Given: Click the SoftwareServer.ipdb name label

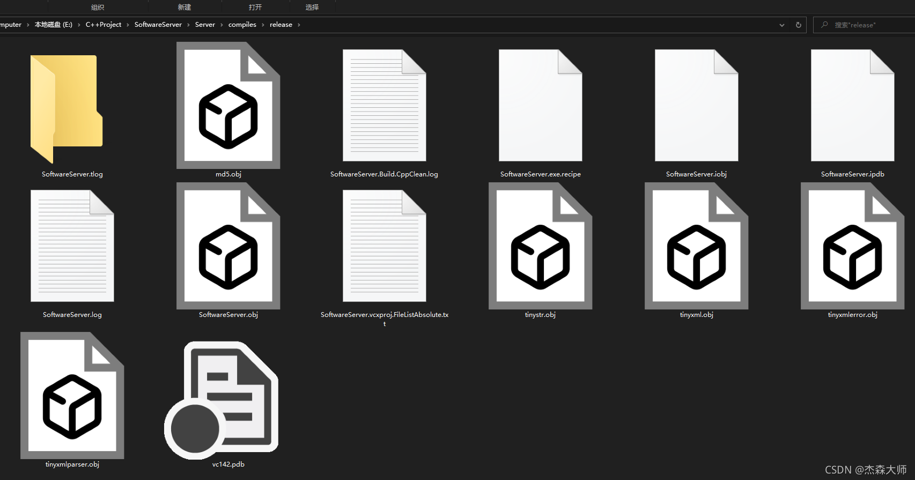Looking at the screenshot, I should click(853, 174).
